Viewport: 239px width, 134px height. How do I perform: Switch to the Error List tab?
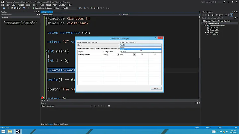44,124
